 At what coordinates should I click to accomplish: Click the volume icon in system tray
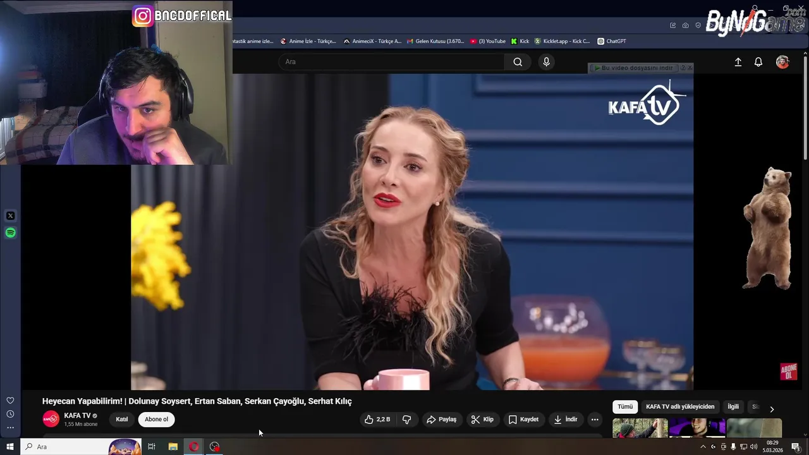click(753, 447)
